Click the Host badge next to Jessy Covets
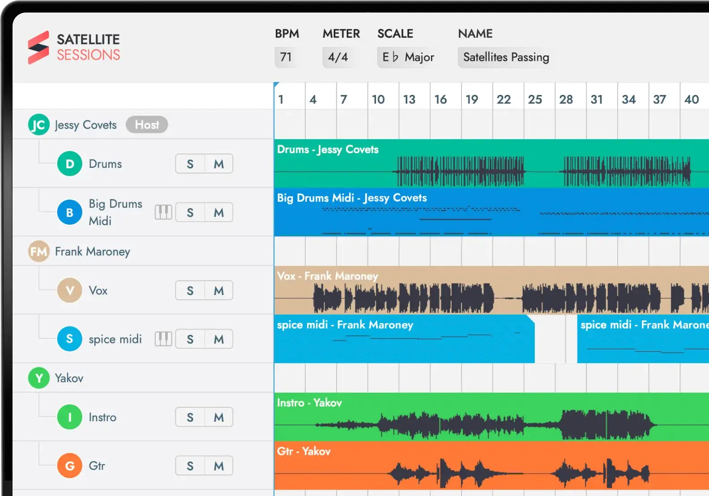The height and width of the screenshot is (496, 709). click(x=147, y=125)
